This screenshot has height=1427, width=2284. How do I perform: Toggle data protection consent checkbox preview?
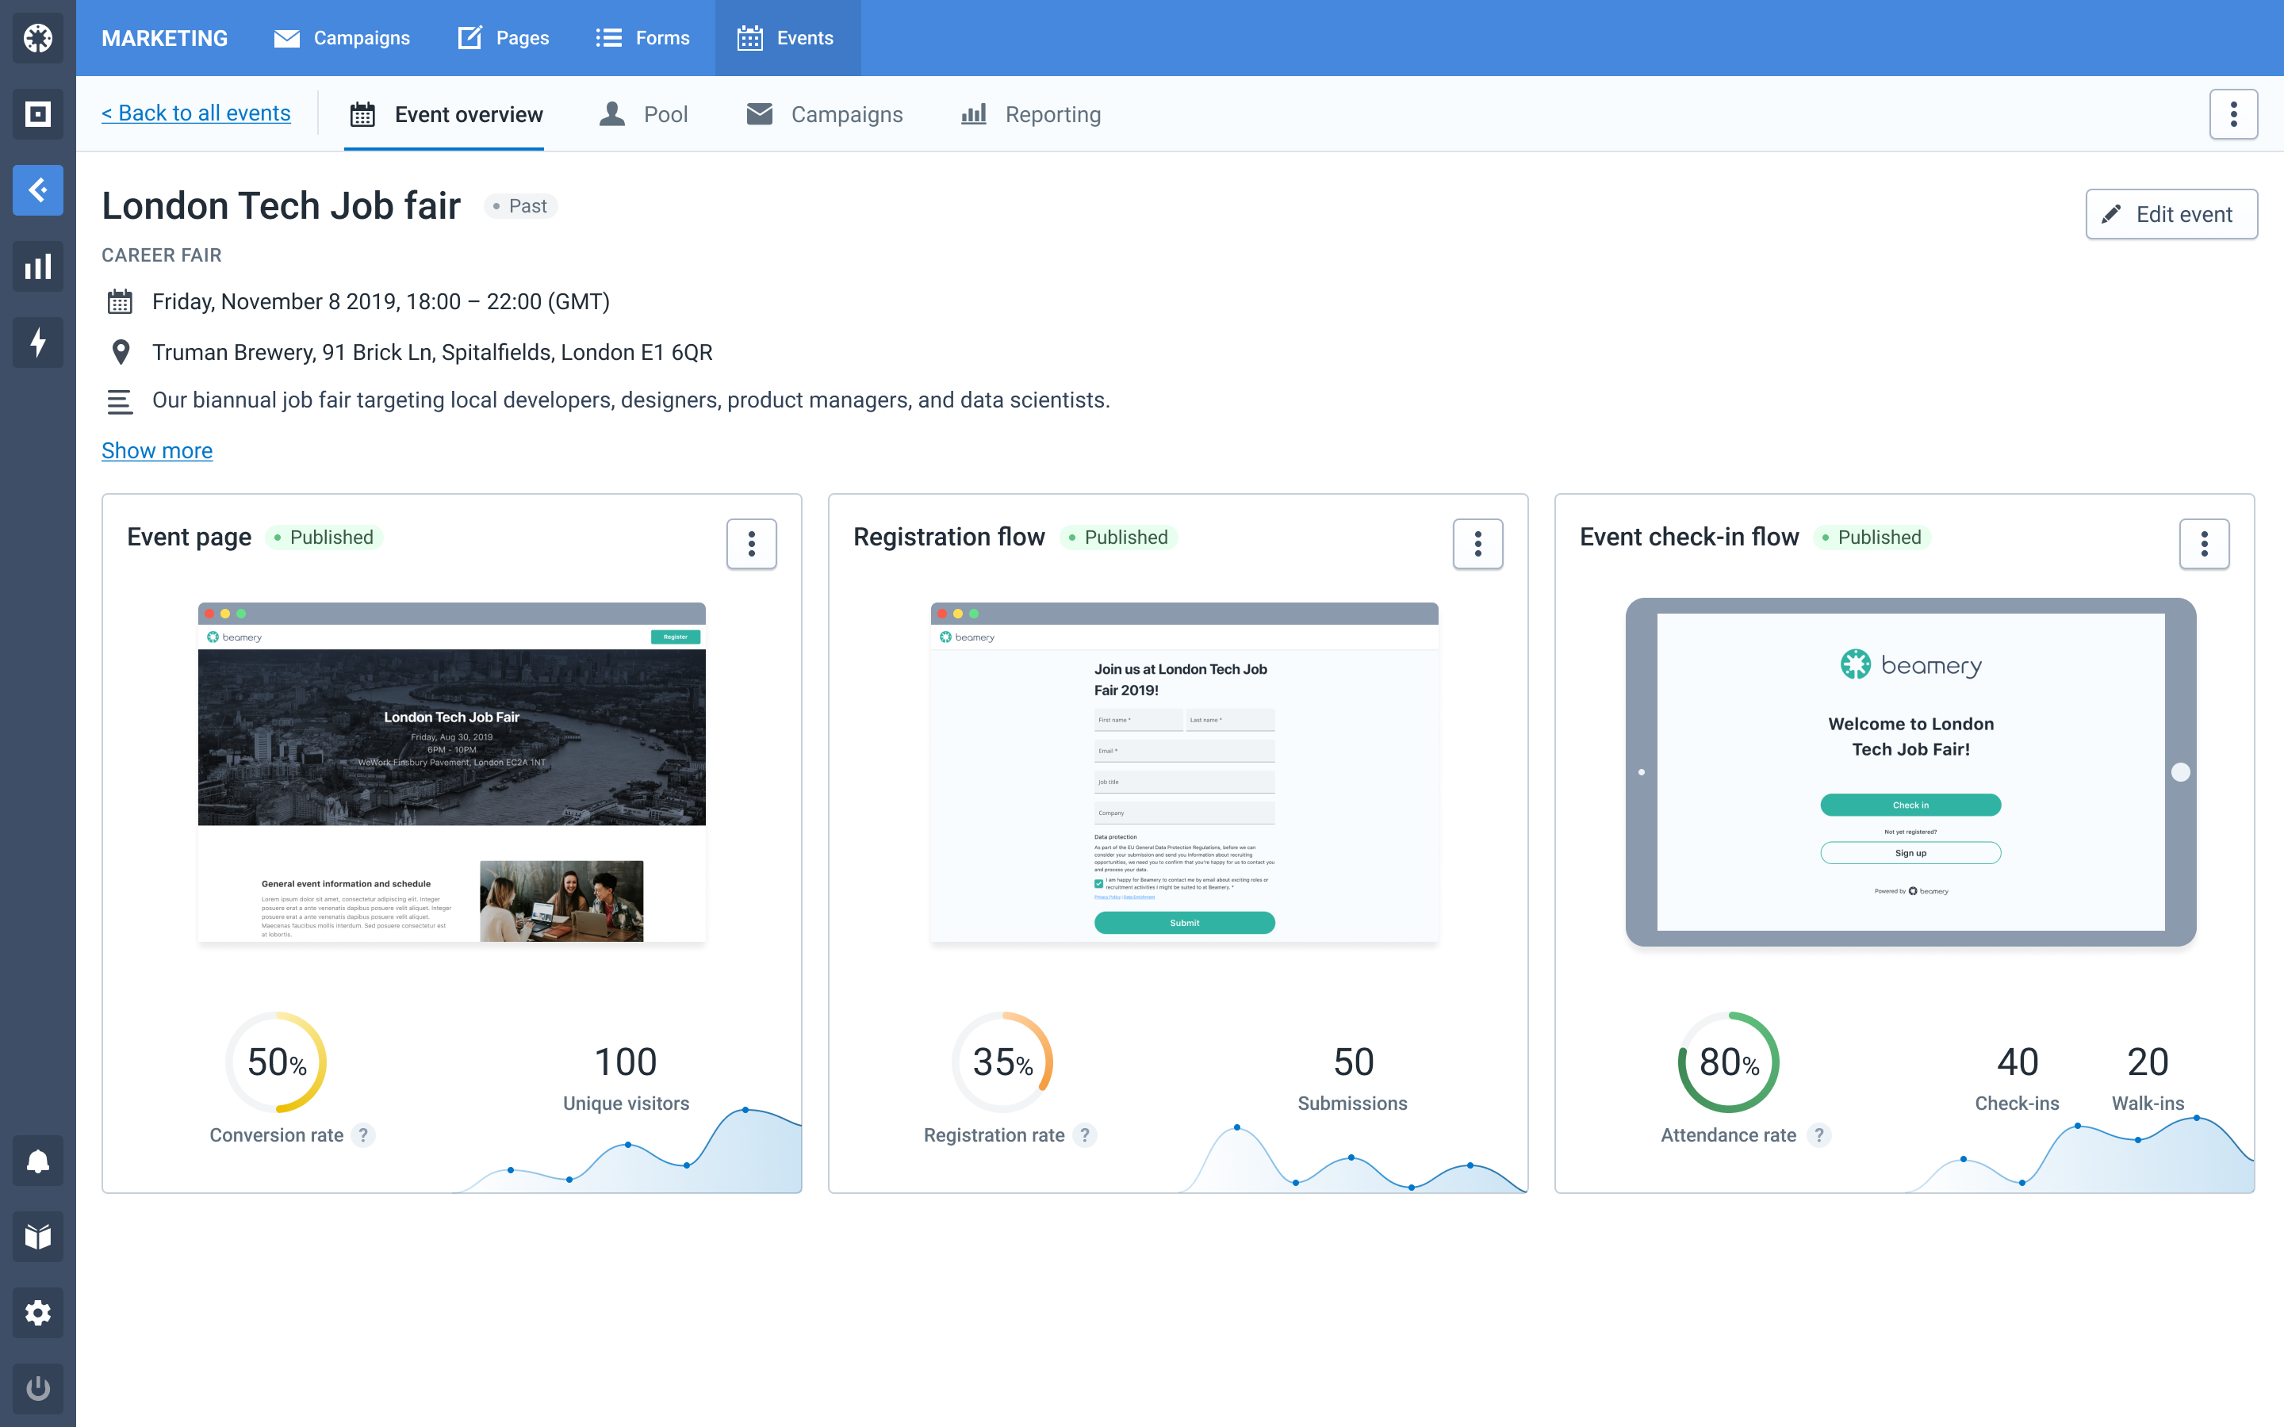pos(1098,883)
